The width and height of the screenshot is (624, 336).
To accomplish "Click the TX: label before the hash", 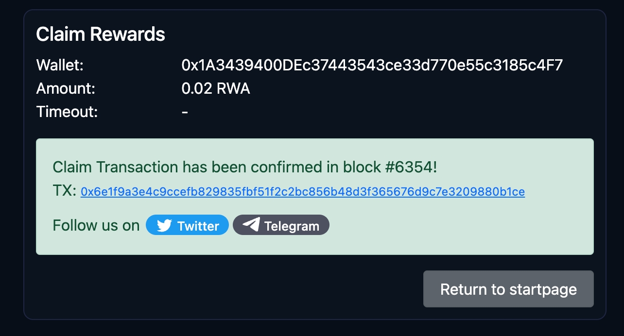I will coord(64,191).
